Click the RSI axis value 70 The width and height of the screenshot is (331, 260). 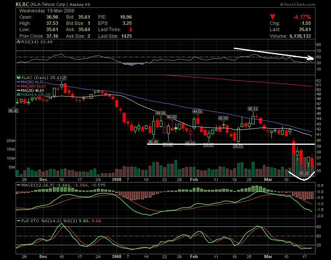tap(319, 51)
